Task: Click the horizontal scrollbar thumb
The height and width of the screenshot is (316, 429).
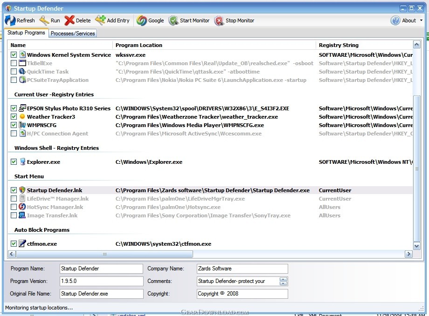Action: [x=104, y=254]
